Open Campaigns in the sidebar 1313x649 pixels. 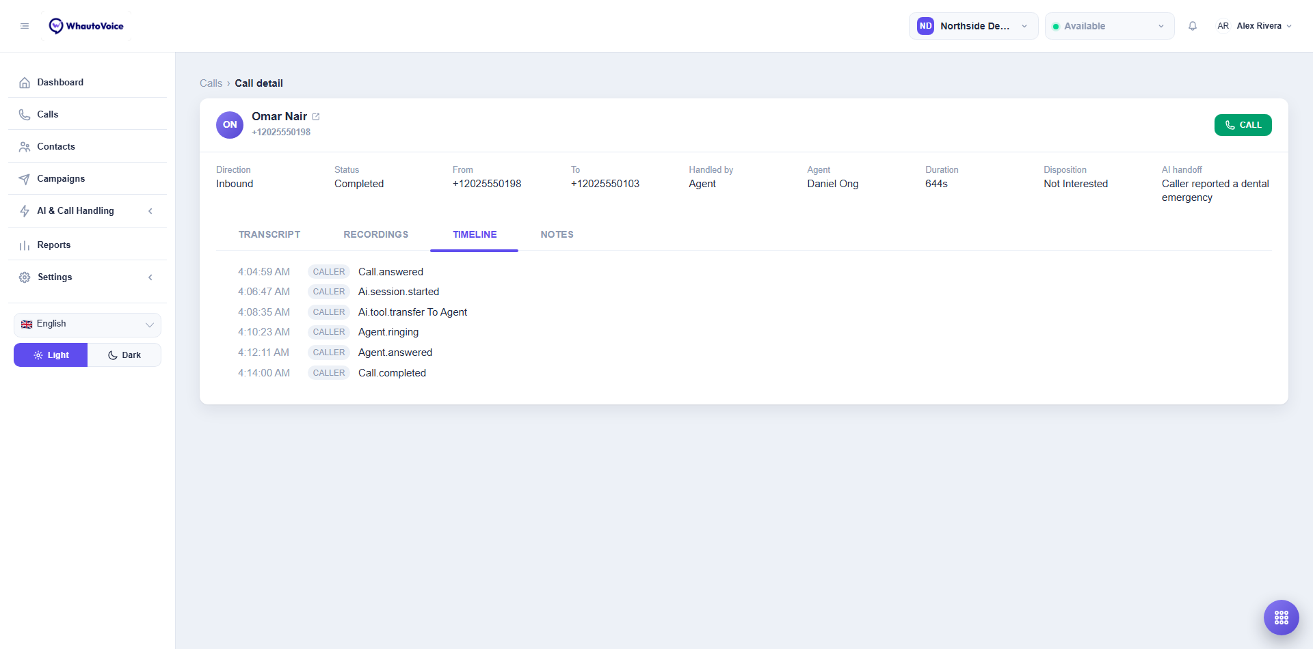[x=88, y=179]
